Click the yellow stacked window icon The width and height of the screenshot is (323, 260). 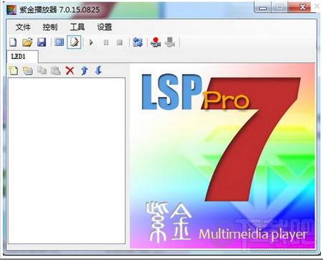tap(27, 70)
